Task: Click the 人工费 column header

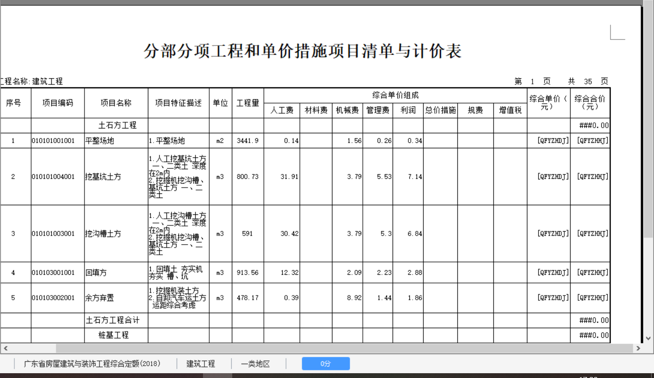Action: [x=282, y=110]
